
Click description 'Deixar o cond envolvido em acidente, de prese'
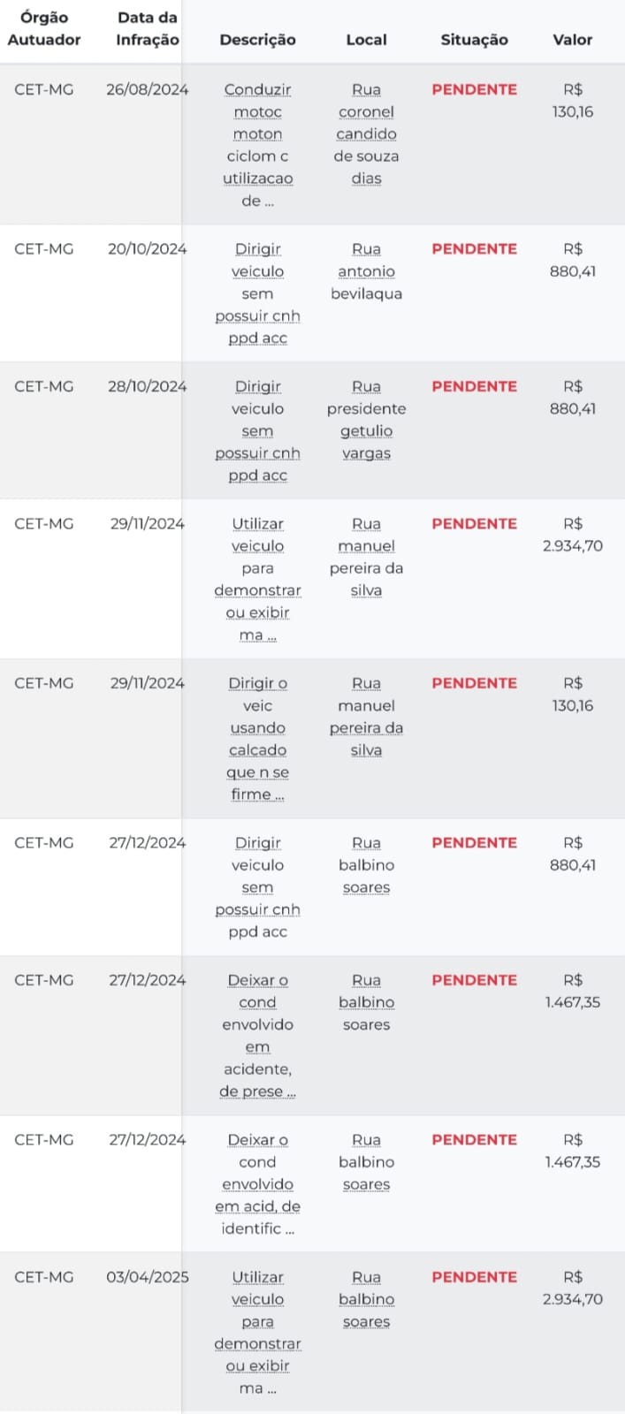(x=257, y=1036)
